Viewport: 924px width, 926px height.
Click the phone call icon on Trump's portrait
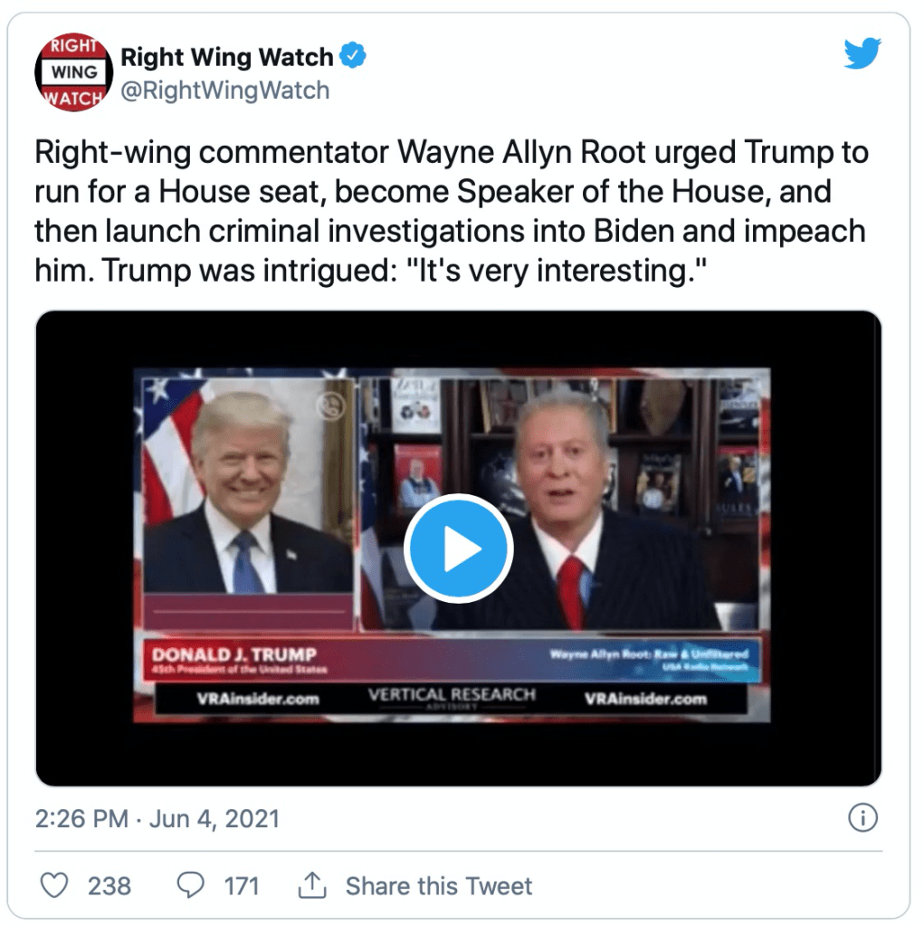pyautogui.click(x=330, y=406)
